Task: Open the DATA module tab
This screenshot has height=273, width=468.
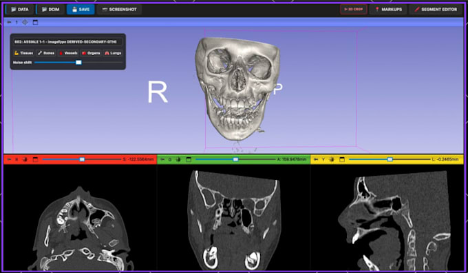Action: tap(20, 9)
